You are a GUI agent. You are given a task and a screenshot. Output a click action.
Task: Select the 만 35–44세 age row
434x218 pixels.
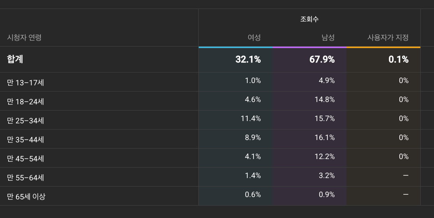click(25, 139)
